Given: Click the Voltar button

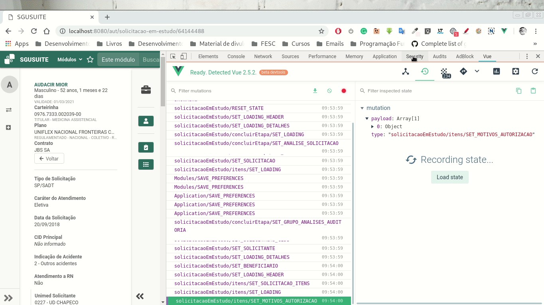Looking at the screenshot, I should 49,158.
